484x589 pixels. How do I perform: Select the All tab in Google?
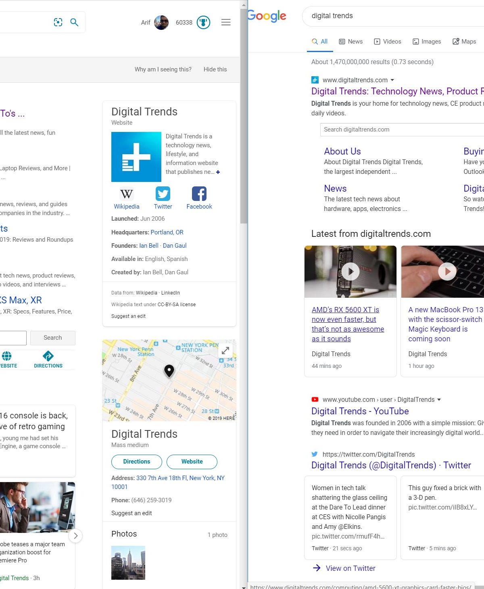[320, 42]
